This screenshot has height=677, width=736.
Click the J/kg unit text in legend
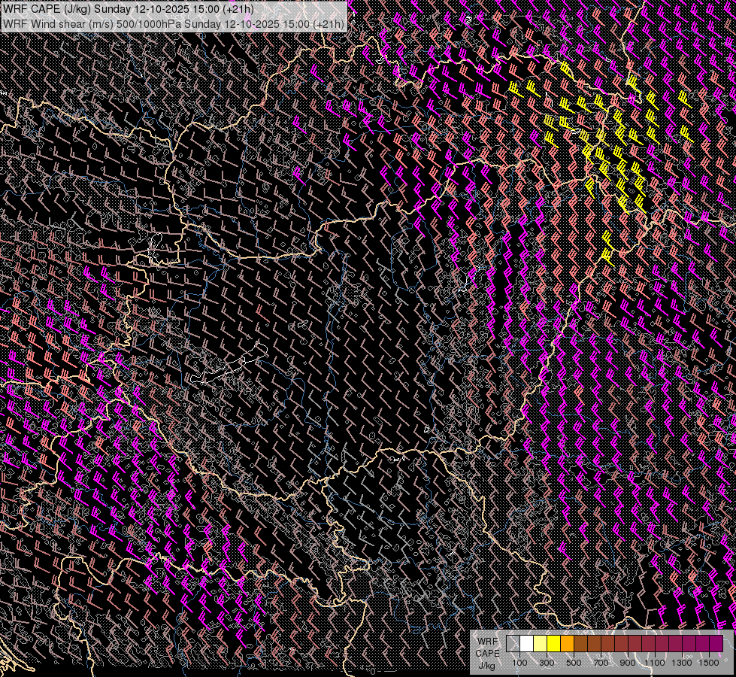[x=486, y=665]
